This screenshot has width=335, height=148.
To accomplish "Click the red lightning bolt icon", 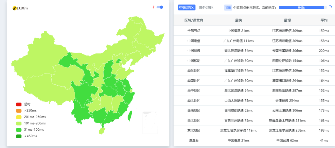I will click(x=153, y=7).
